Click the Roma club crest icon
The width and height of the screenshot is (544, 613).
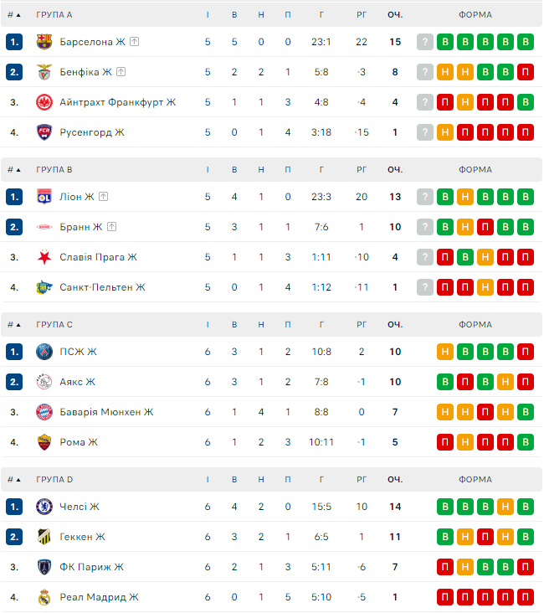(x=44, y=442)
